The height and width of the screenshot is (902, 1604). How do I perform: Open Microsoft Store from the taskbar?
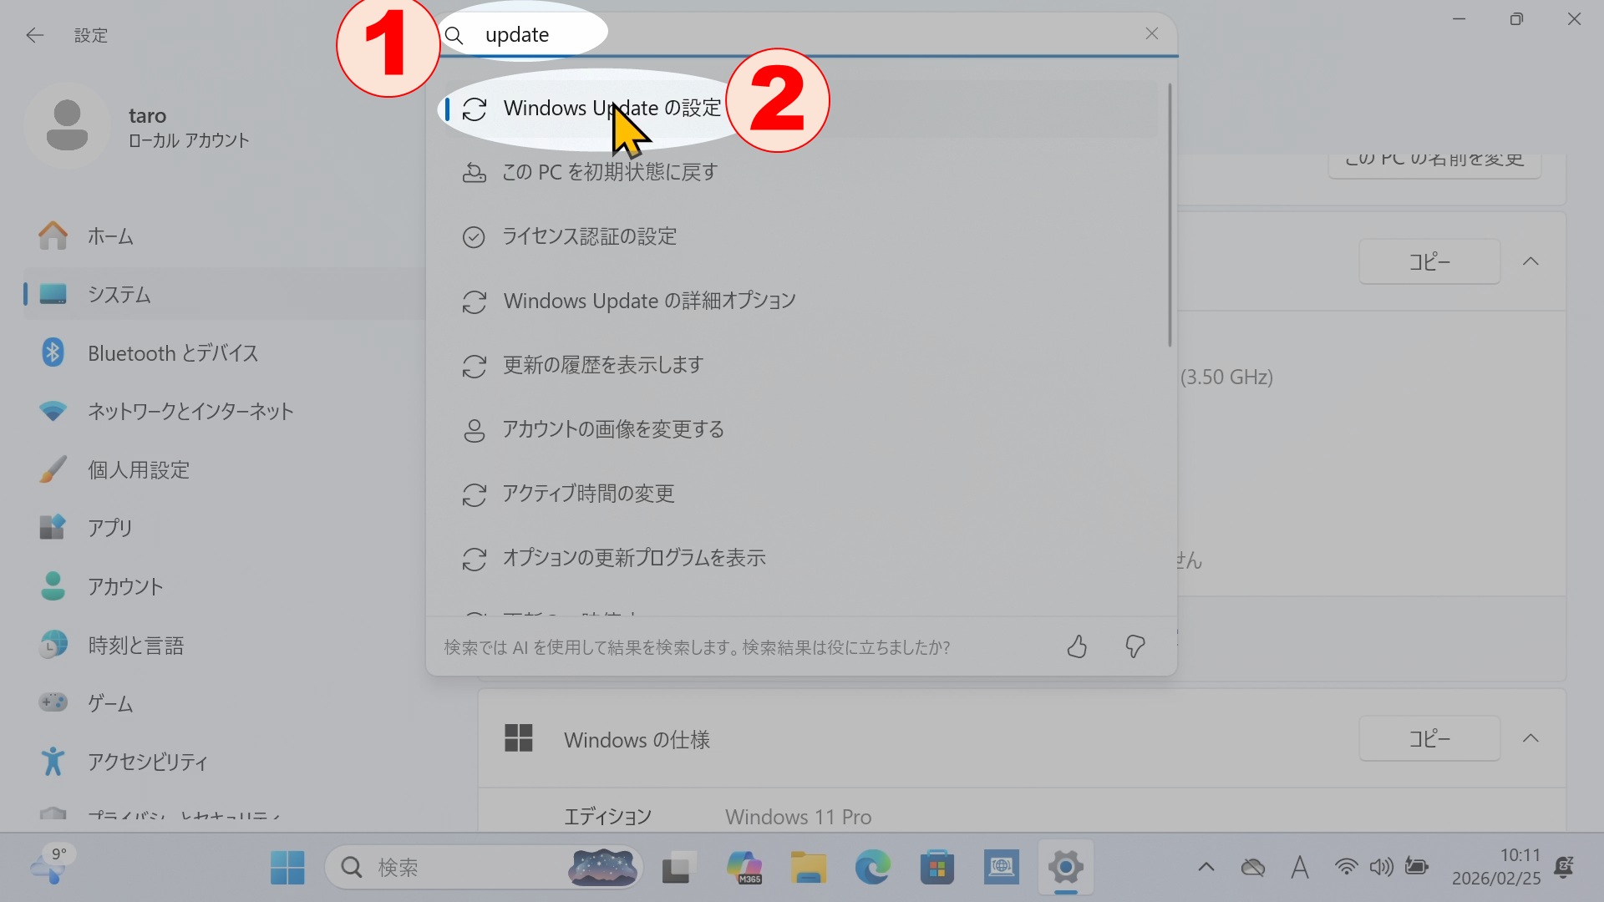pyautogui.click(x=937, y=867)
